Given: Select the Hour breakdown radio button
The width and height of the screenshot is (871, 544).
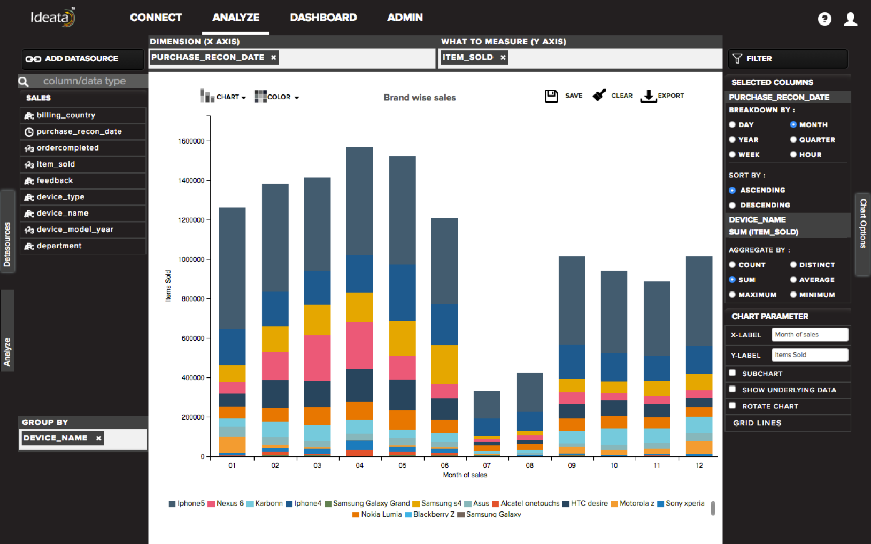Looking at the screenshot, I should 793,154.
